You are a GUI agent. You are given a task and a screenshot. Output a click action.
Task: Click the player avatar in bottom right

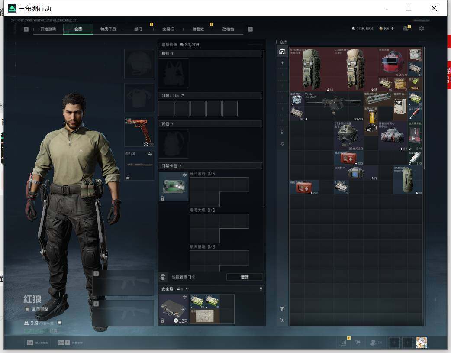coord(421,342)
